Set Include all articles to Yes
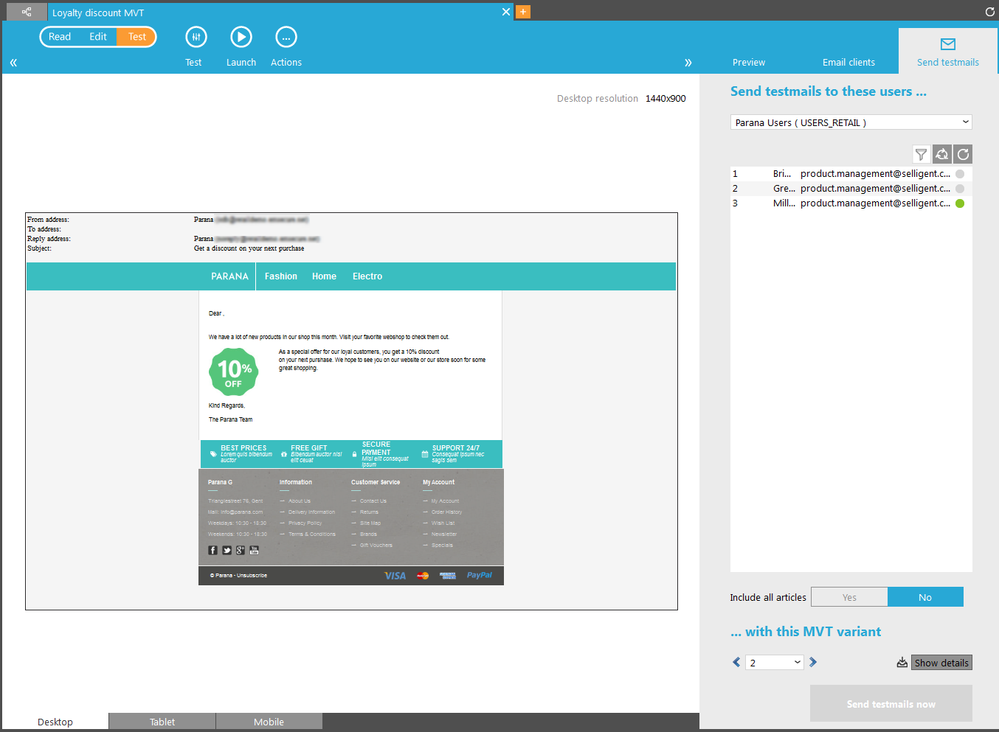The height and width of the screenshot is (732, 999). (849, 597)
